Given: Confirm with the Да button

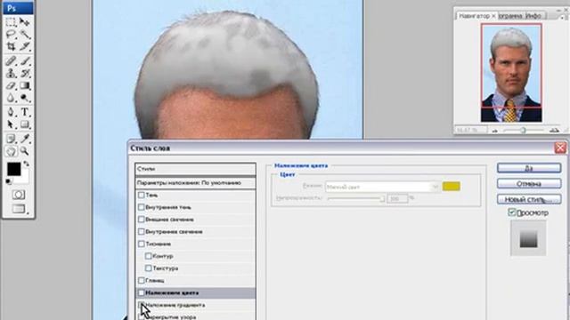Looking at the screenshot, I should point(529,168).
